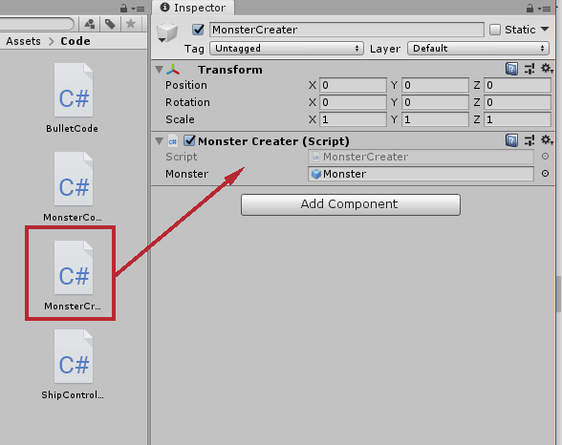Open Transform component gear settings menu

coord(547,69)
